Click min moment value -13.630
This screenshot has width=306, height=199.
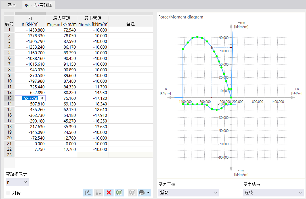(93, 127)
